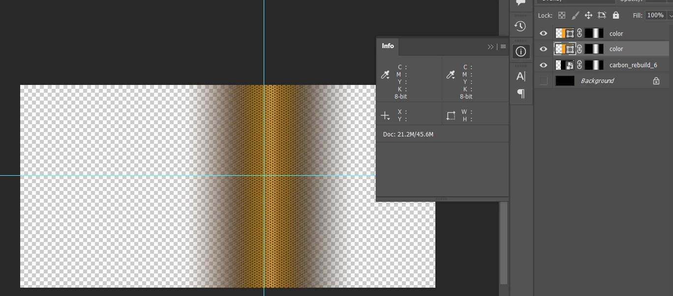Toggle lock position icon
673x296 pixels.
point(588,15)
